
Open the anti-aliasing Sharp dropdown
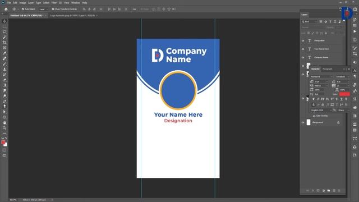(x=343, y=111)
